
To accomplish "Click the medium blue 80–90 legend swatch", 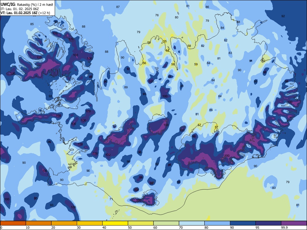I will pos(217,223).
